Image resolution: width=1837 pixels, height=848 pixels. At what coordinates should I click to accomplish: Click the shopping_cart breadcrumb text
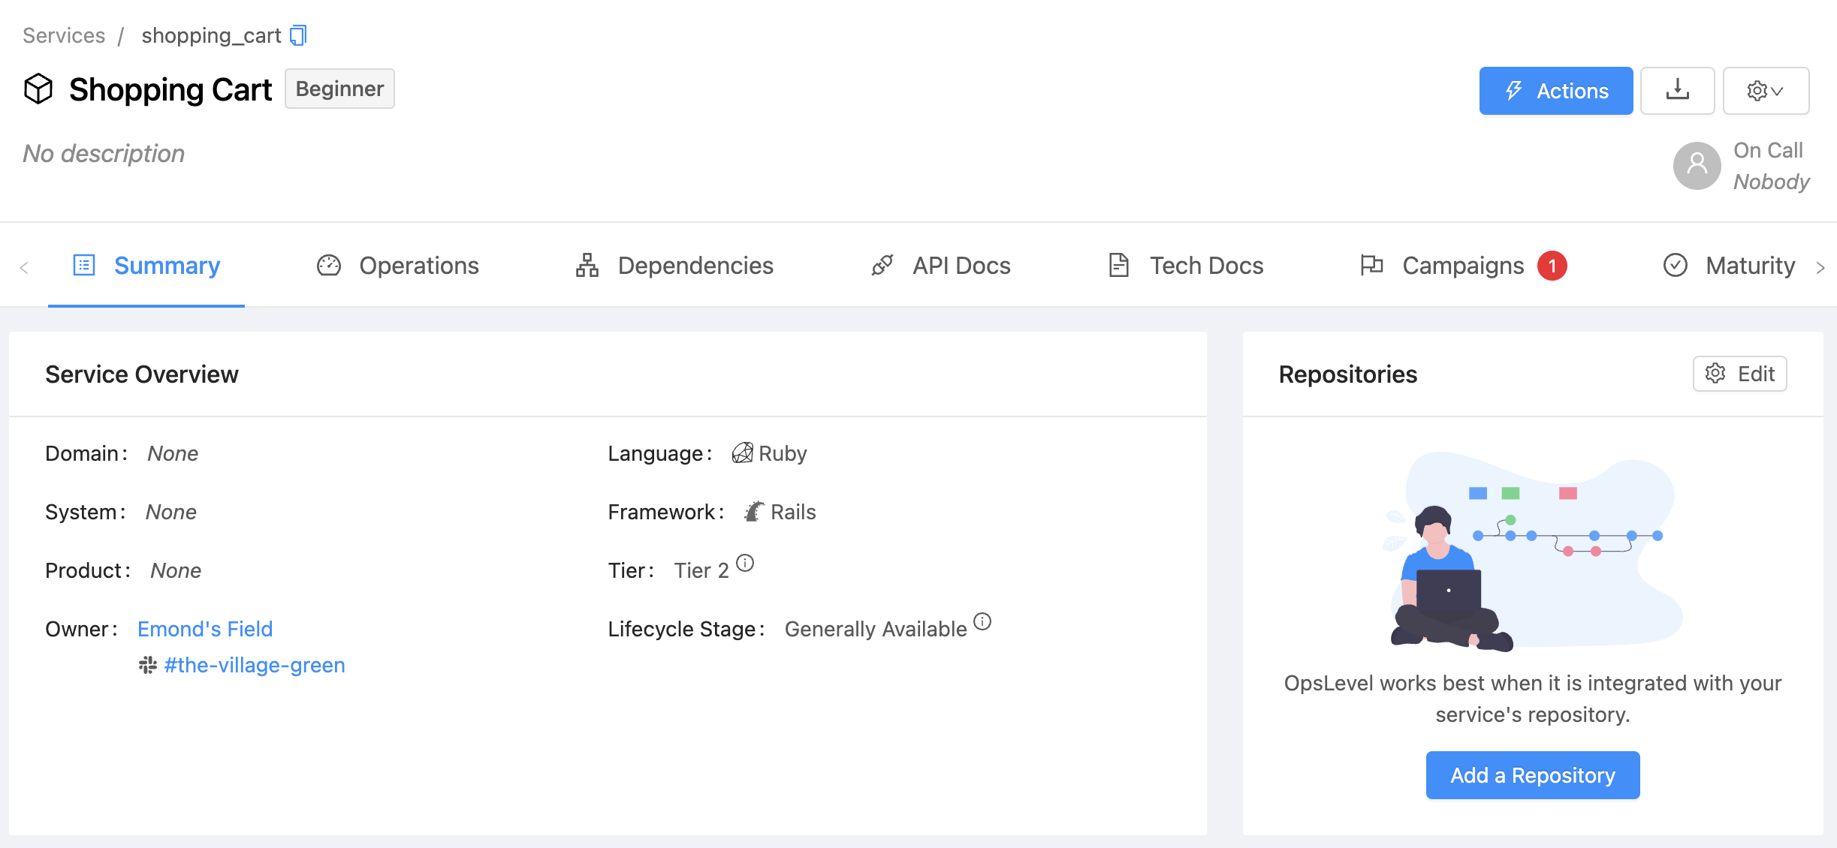click(x=211, y=35)
